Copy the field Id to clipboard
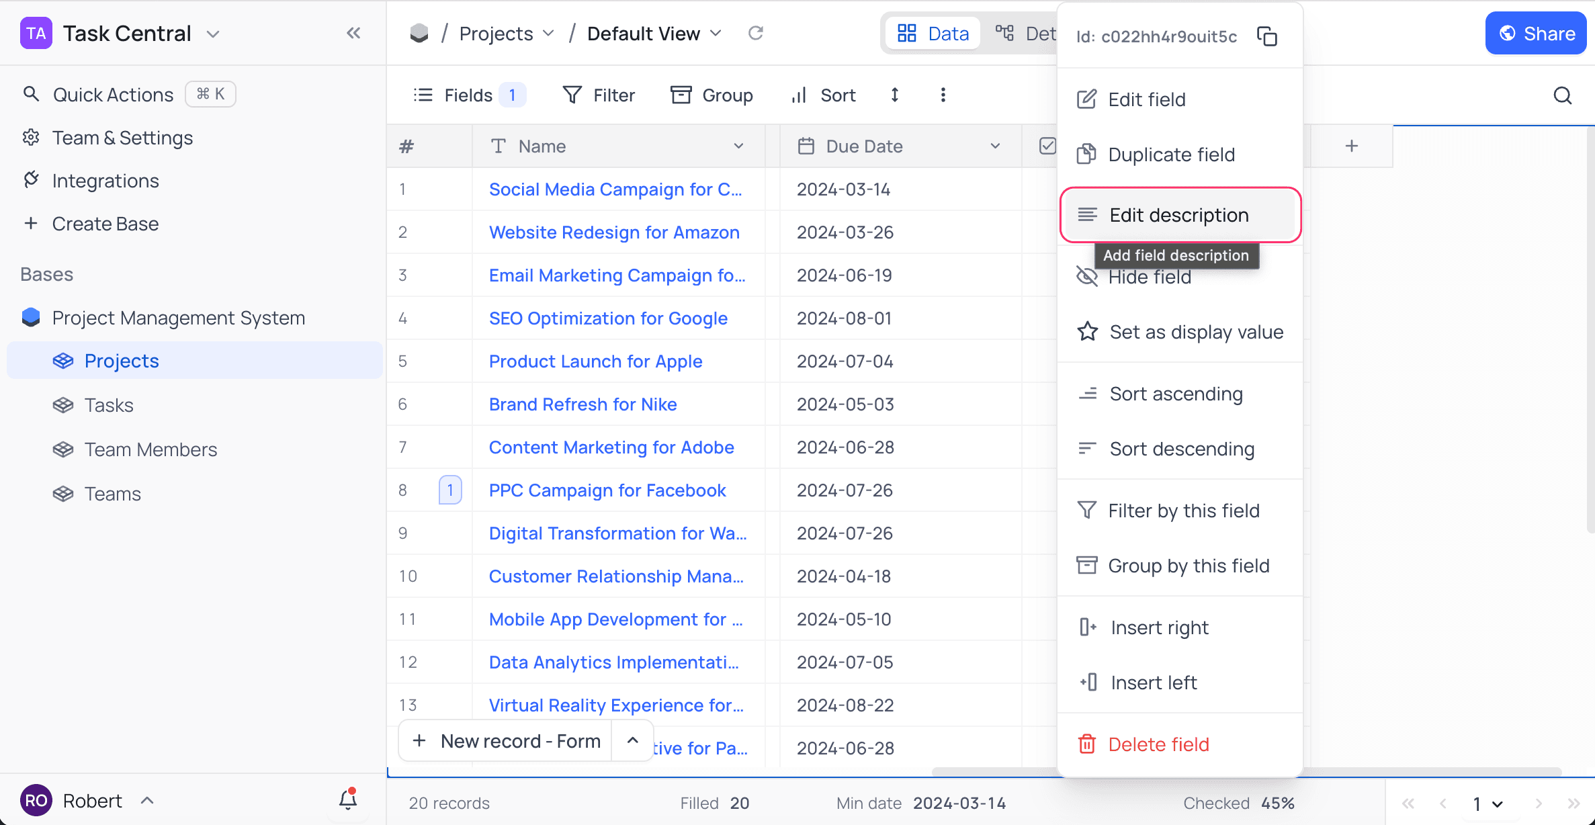The width and height of the screenshot is (1595, 825). pos(1266,36)
